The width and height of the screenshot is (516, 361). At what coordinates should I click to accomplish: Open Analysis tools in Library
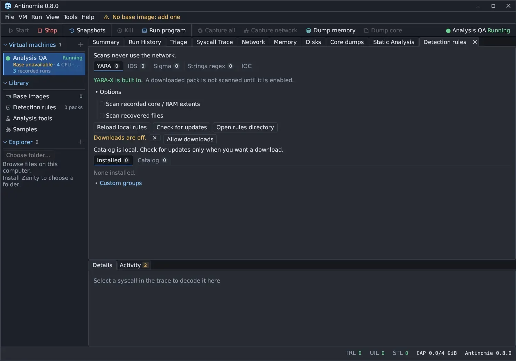44,118
